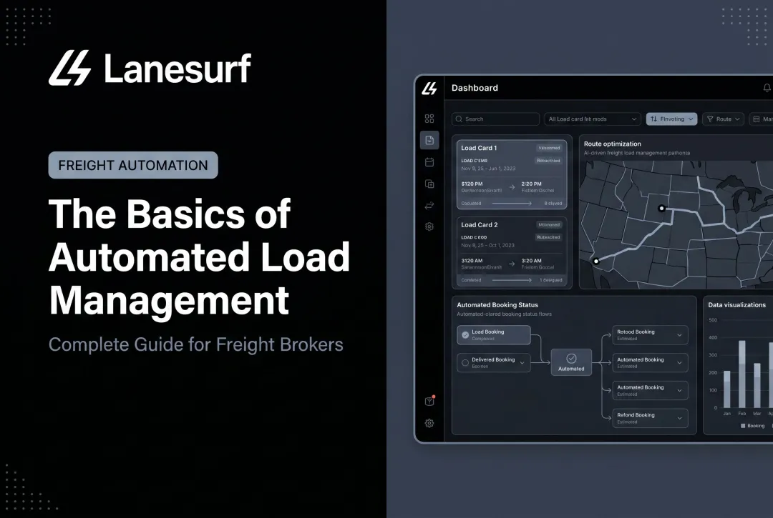The width and height of the screenshot is (773, 518).
Task: Click the '500' axis label on the chart
Action: coord(713,320)
